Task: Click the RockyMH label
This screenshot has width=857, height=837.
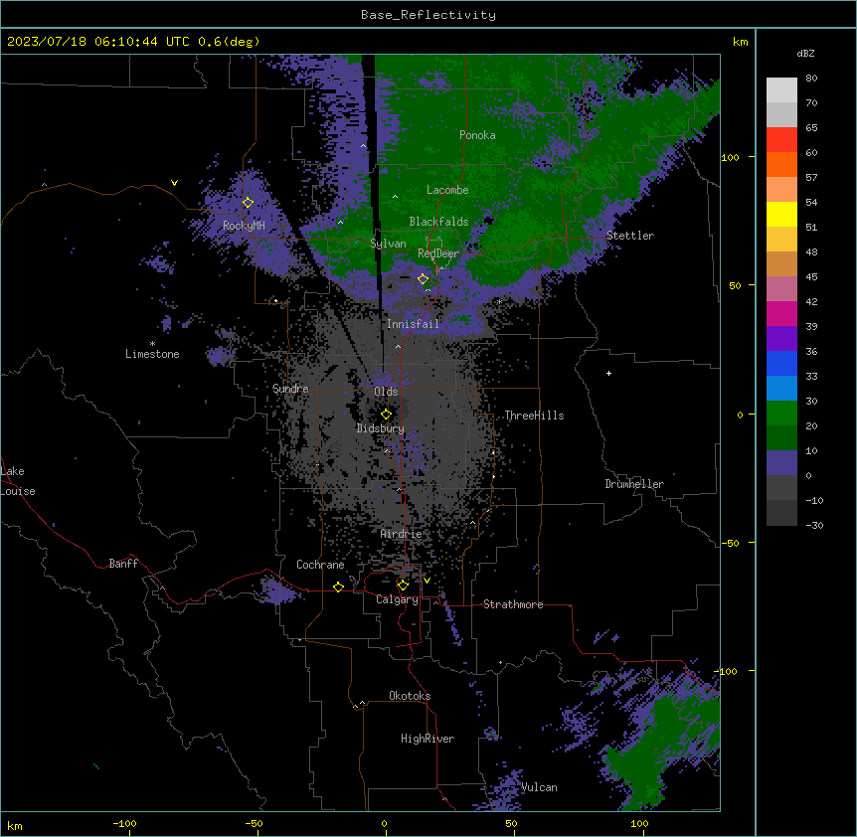Action: point(244,226)
